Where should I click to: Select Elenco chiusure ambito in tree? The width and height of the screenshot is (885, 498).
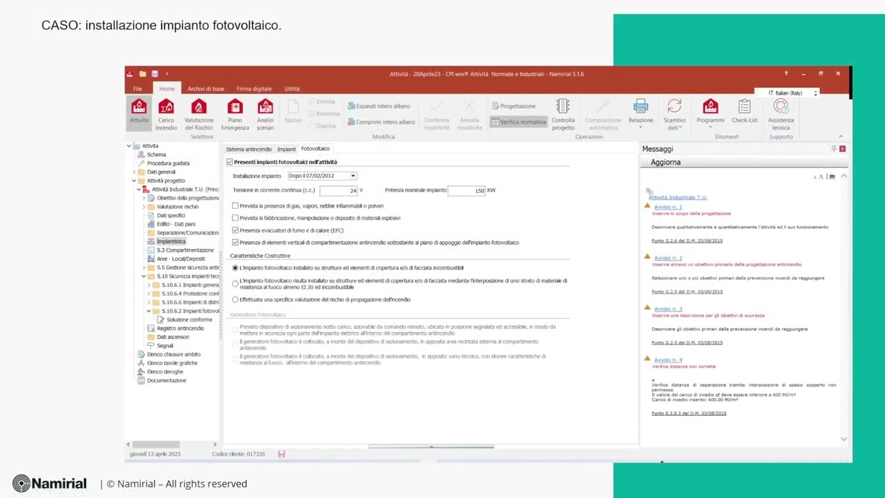pyautogui.click(x=174, y=354)
